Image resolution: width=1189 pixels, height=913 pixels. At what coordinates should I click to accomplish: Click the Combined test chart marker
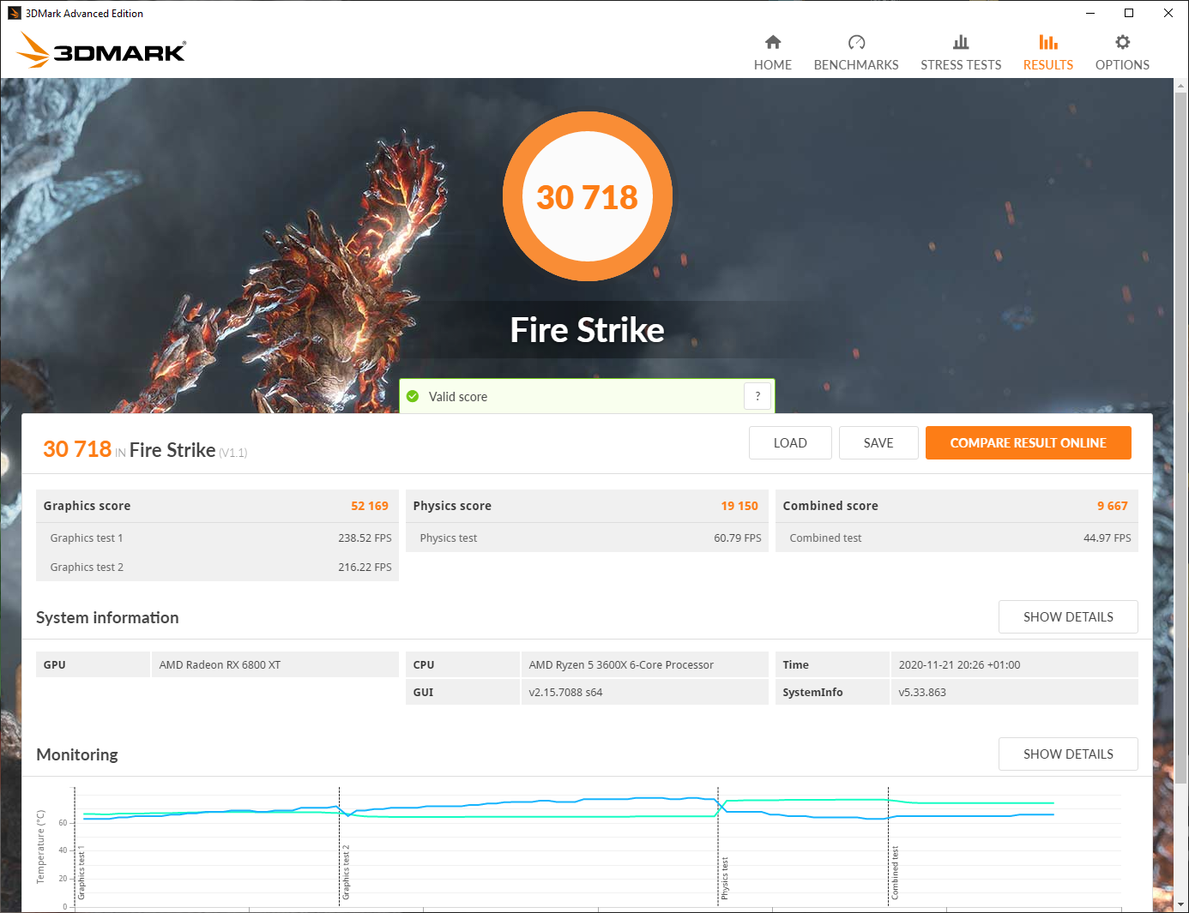tap(895, 873)
